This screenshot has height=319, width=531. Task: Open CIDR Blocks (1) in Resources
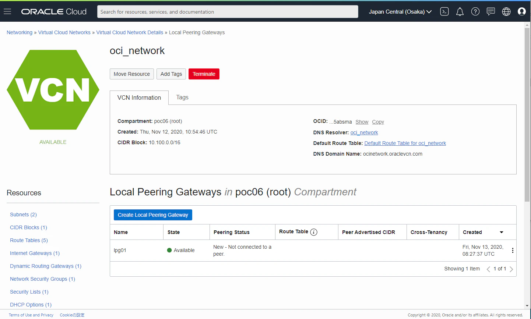(x=28, y=227)
